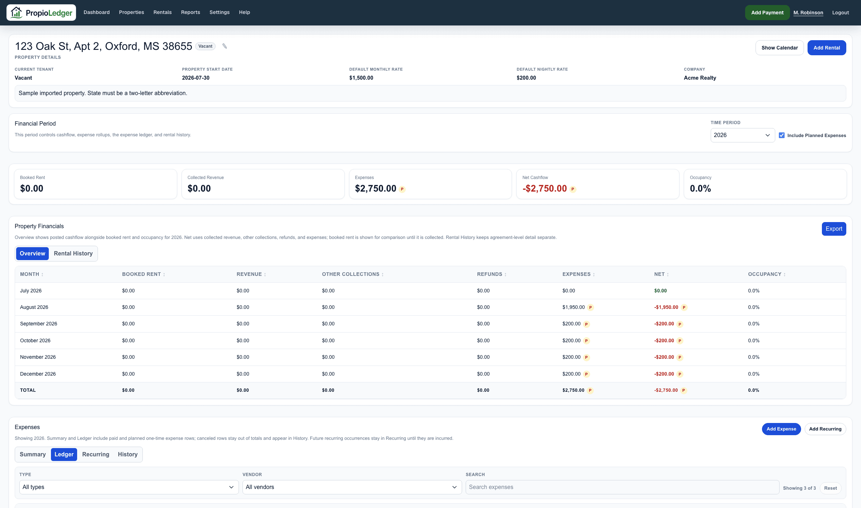This screenshot has height=508, width=861.
Task: Click planned badge in September expenses cell
Action: coord(587,324)
